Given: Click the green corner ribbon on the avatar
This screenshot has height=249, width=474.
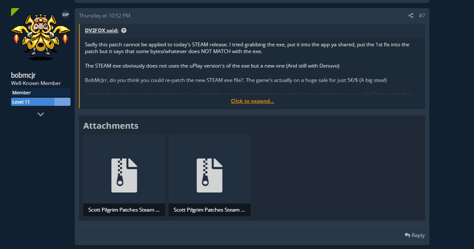Looking at the screenshot, I should pyautogui.click(x=14, y=11).
